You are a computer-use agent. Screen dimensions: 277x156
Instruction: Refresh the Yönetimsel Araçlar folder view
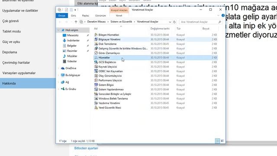174,22
